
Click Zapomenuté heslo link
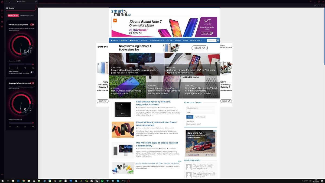[193, 124]
